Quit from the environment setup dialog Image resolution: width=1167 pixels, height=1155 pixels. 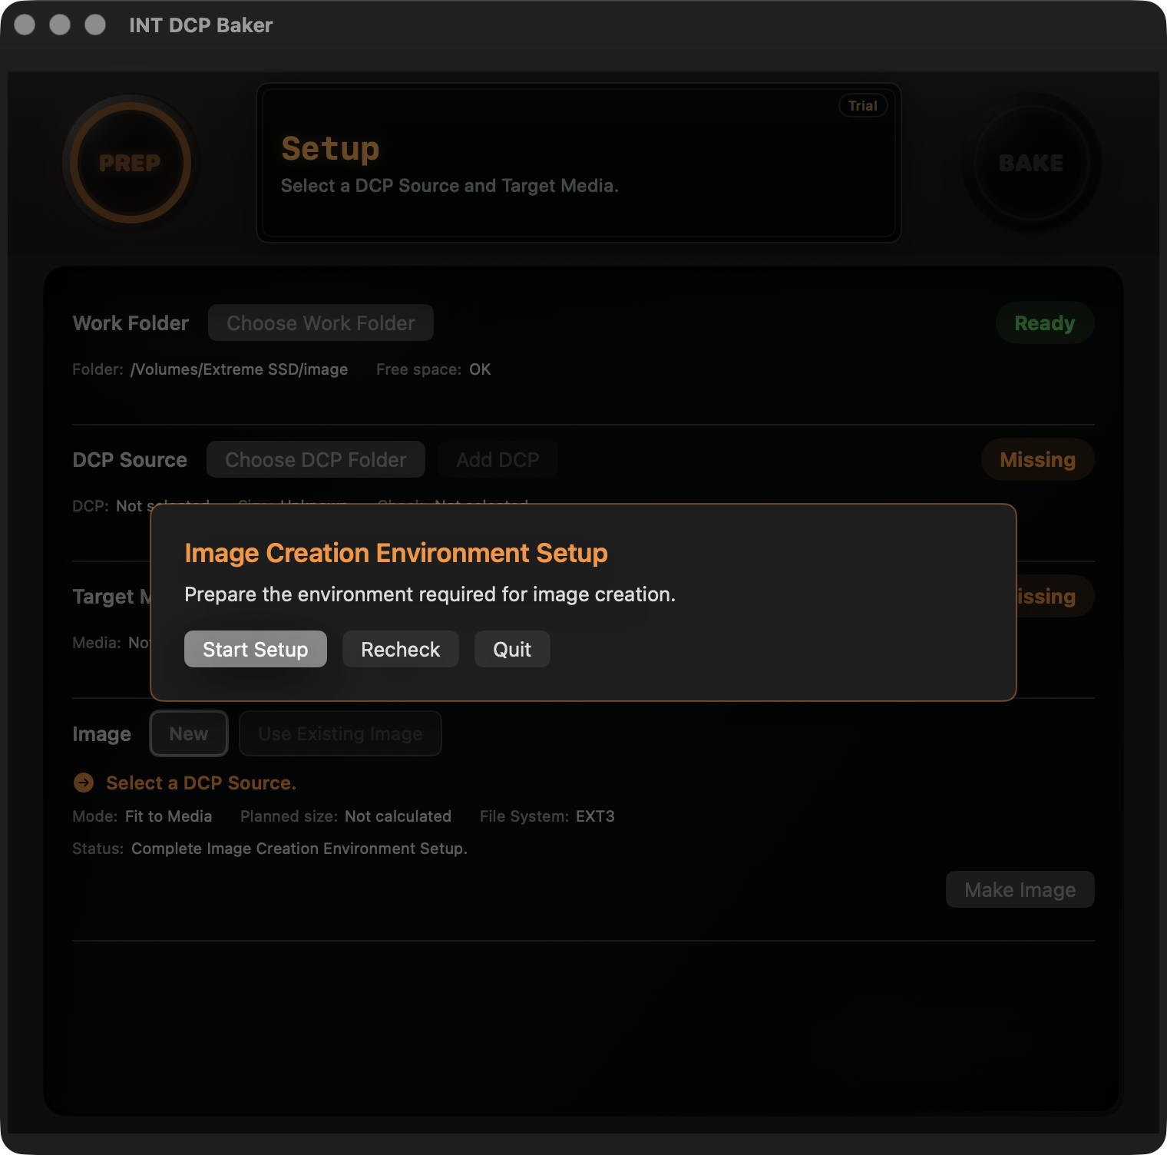click(512, 649)
